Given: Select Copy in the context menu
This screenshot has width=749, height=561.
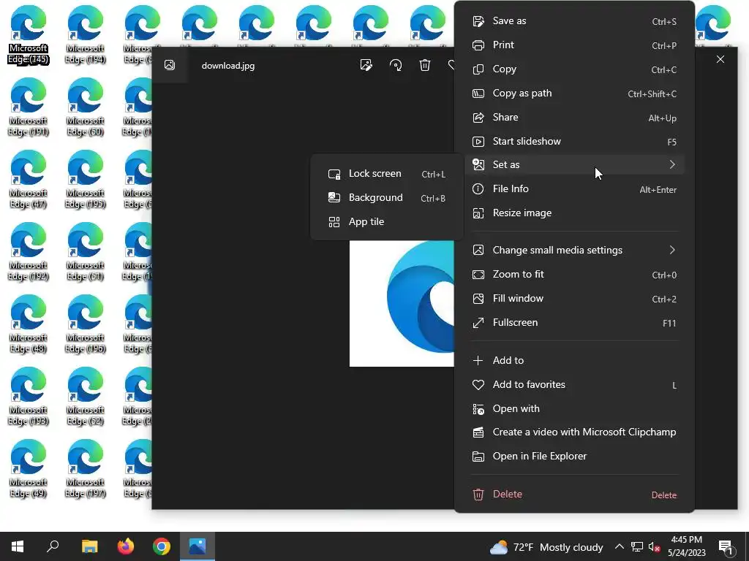Looking at the screenshot, I should (x=574, y=69).
